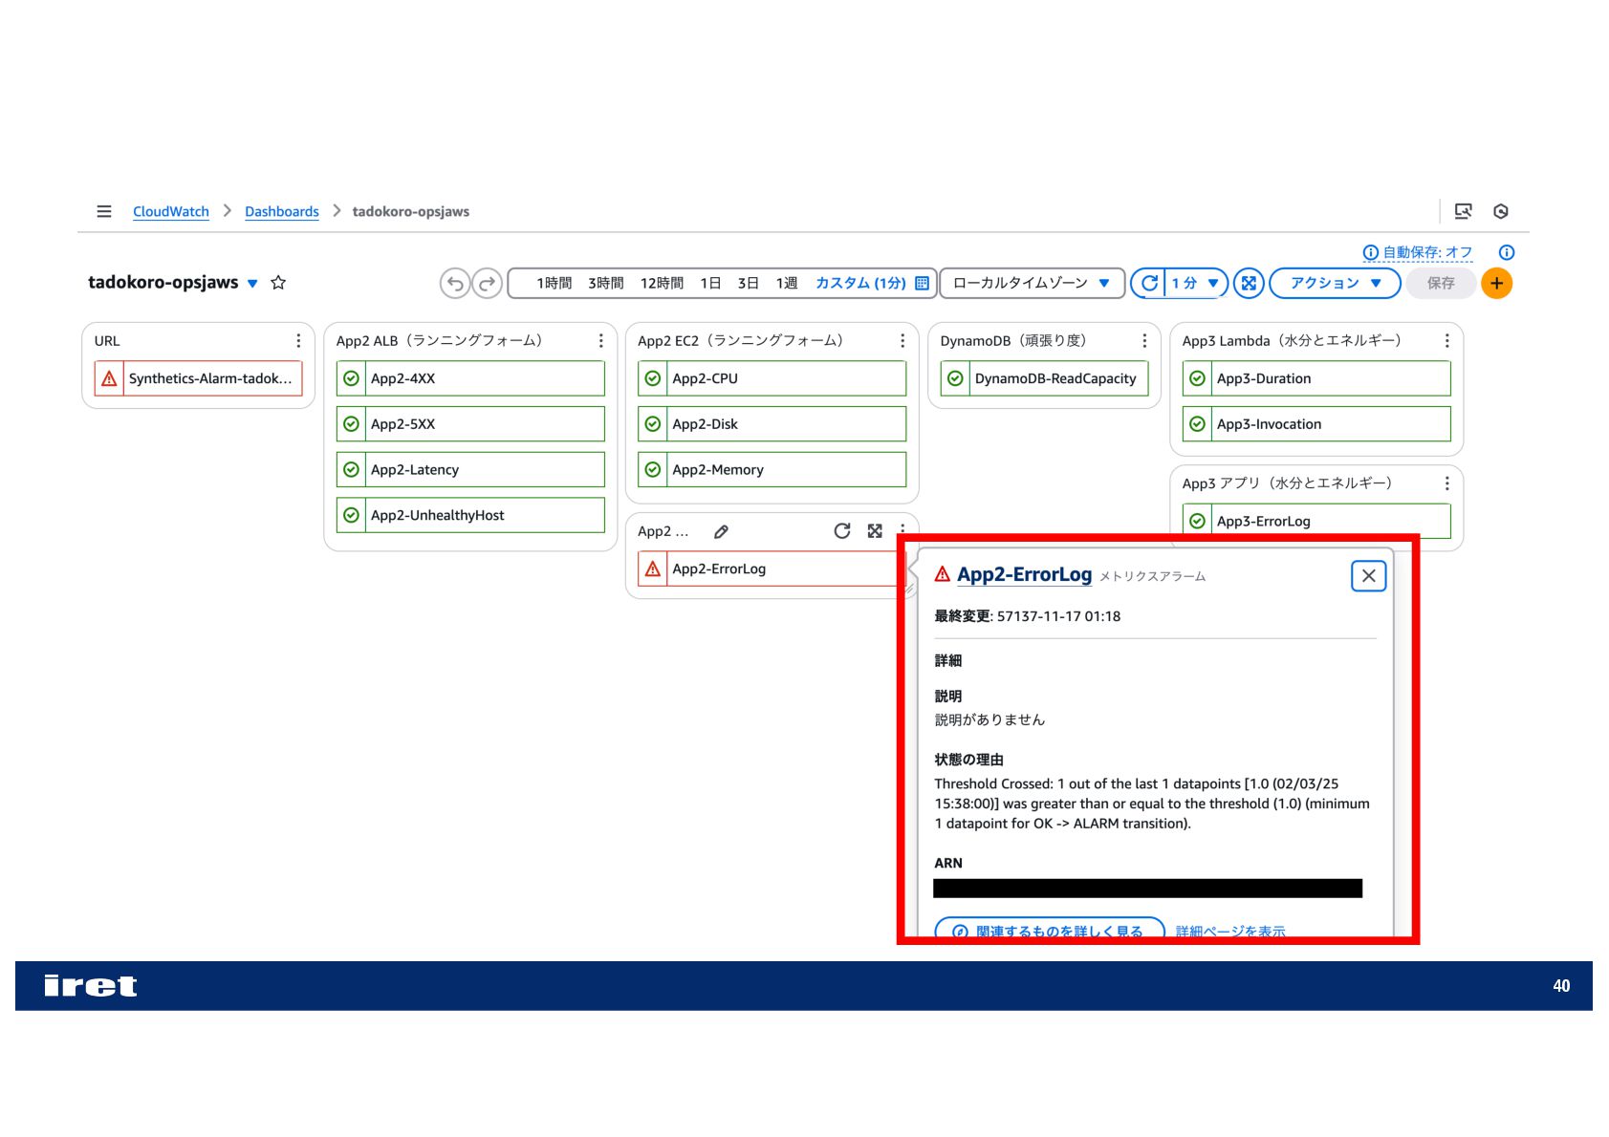Open the App3 Lambda widget kebab menu

(1446, 341)
